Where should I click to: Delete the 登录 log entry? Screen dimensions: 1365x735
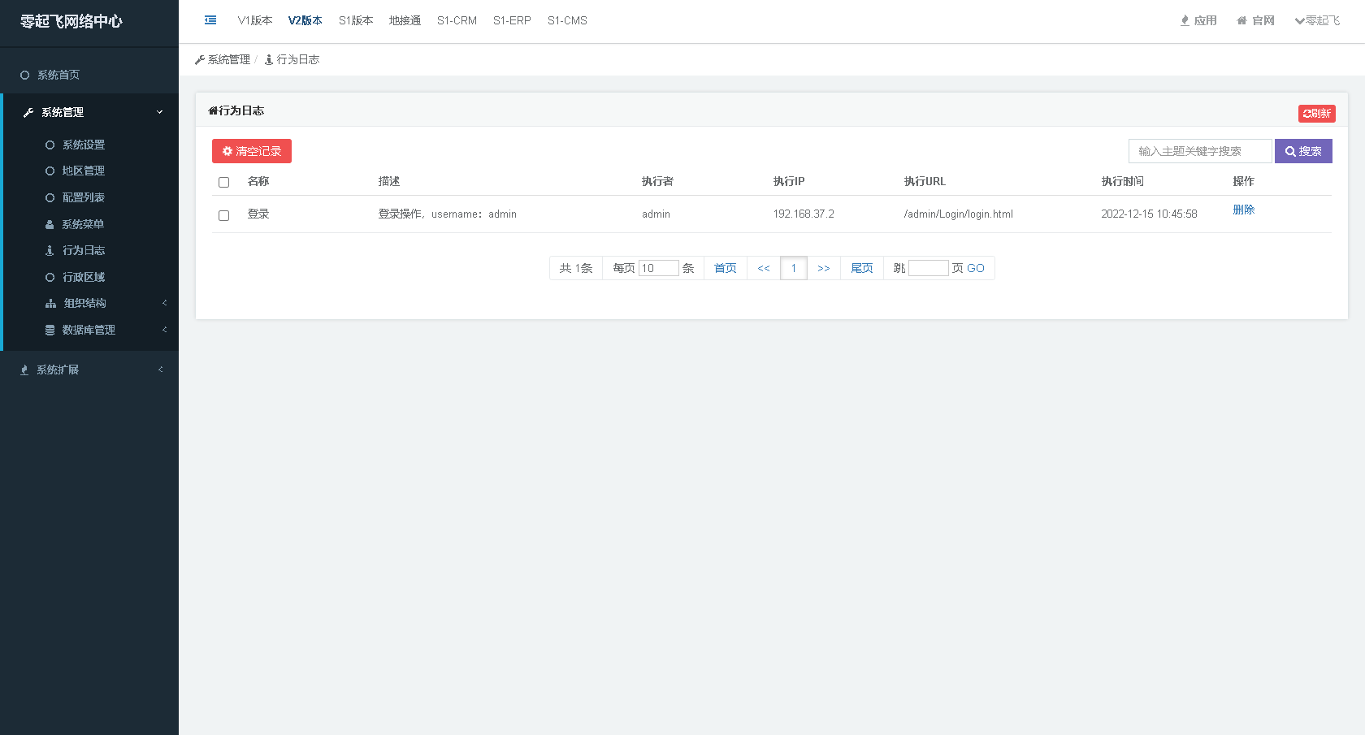[1244, 210]
